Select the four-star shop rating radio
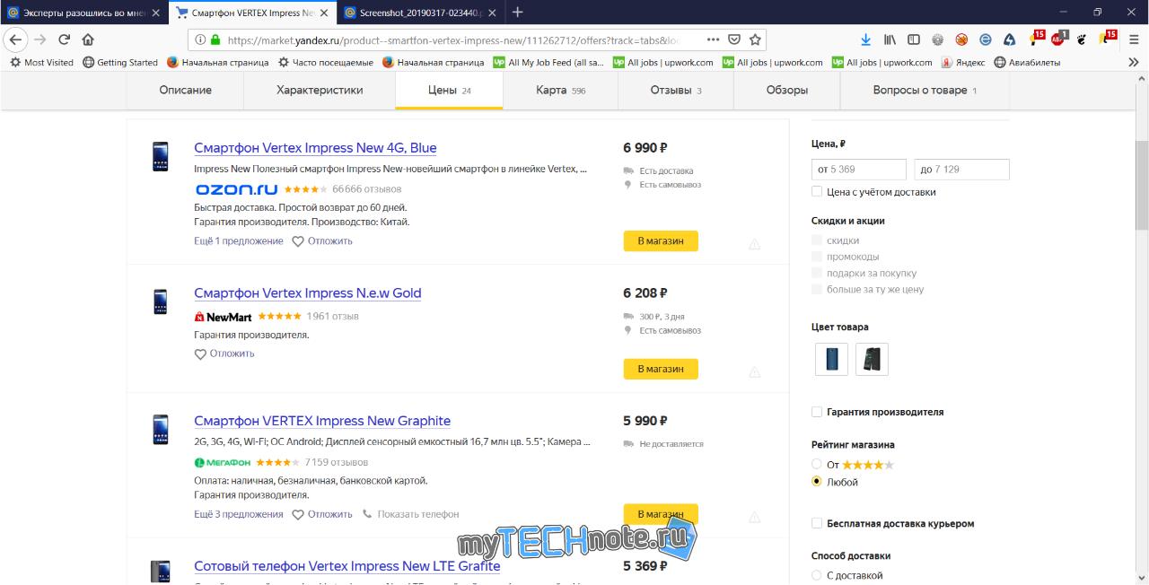 817,465
